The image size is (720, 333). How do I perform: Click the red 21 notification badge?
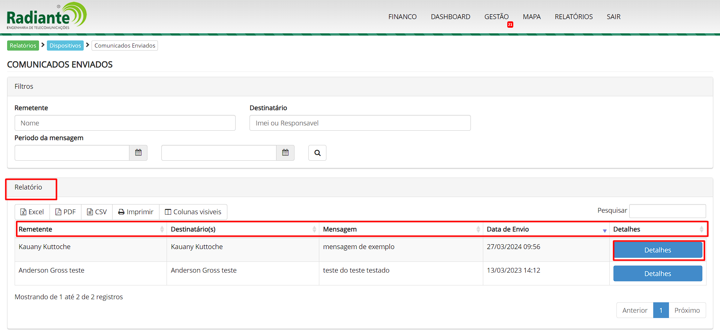click(x=510, y=25)
